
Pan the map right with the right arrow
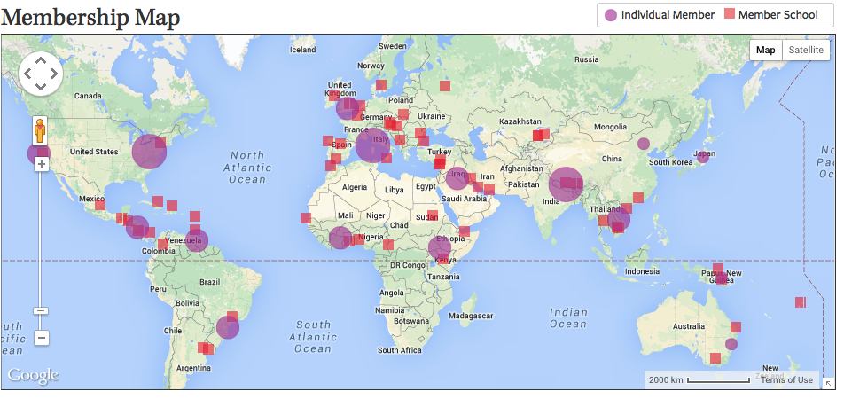tap(54, 74)
